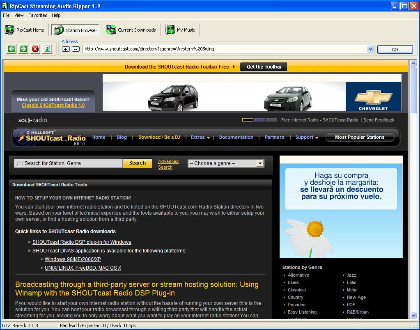The width and height of the screenshot is (420, 330).
Task: Open My Music view
Action: coord(180,30)
